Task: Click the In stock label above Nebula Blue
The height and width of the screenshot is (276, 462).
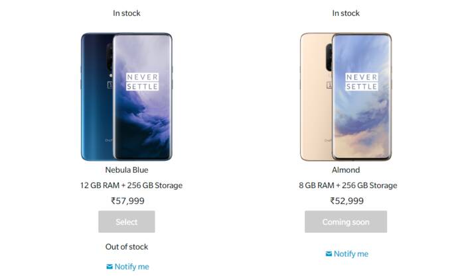Action: click(126, 13)
